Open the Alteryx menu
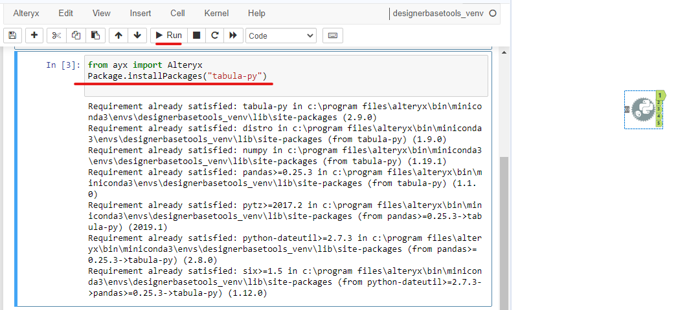The width and height of the screenshot is (678, 310). 27,14
